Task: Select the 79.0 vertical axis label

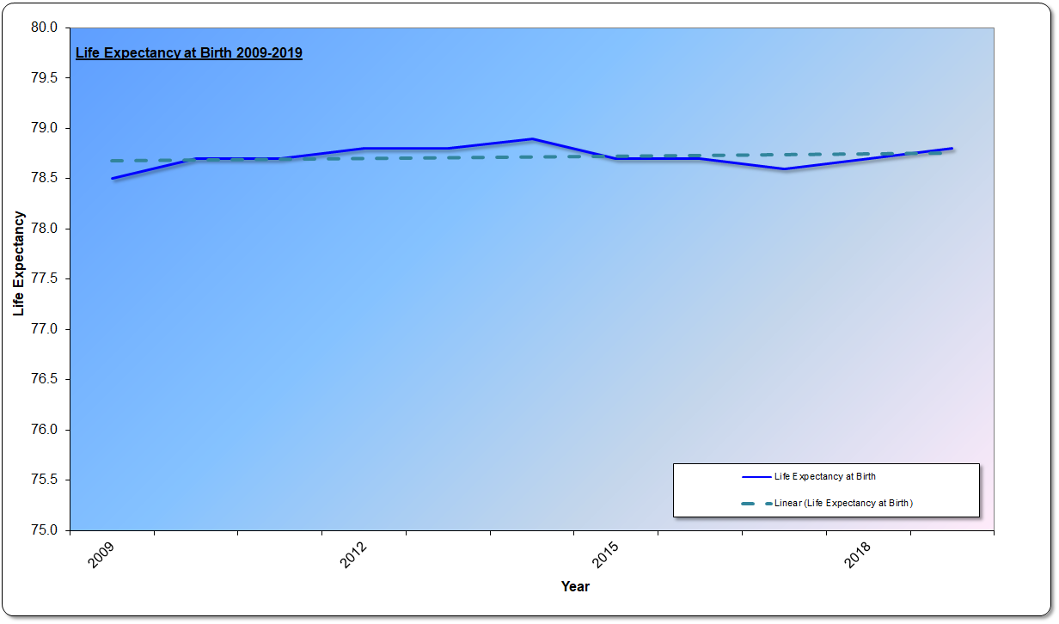Action: point(44,128)
